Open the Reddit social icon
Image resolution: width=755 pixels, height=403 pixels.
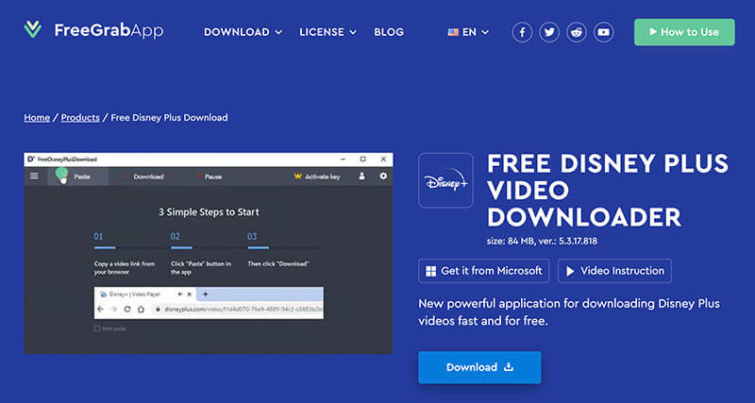[577, 32]
